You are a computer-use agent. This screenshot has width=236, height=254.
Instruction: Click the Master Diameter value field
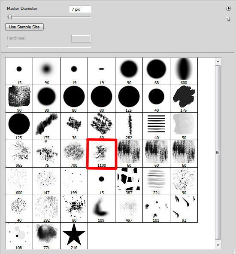click(80, 9)
